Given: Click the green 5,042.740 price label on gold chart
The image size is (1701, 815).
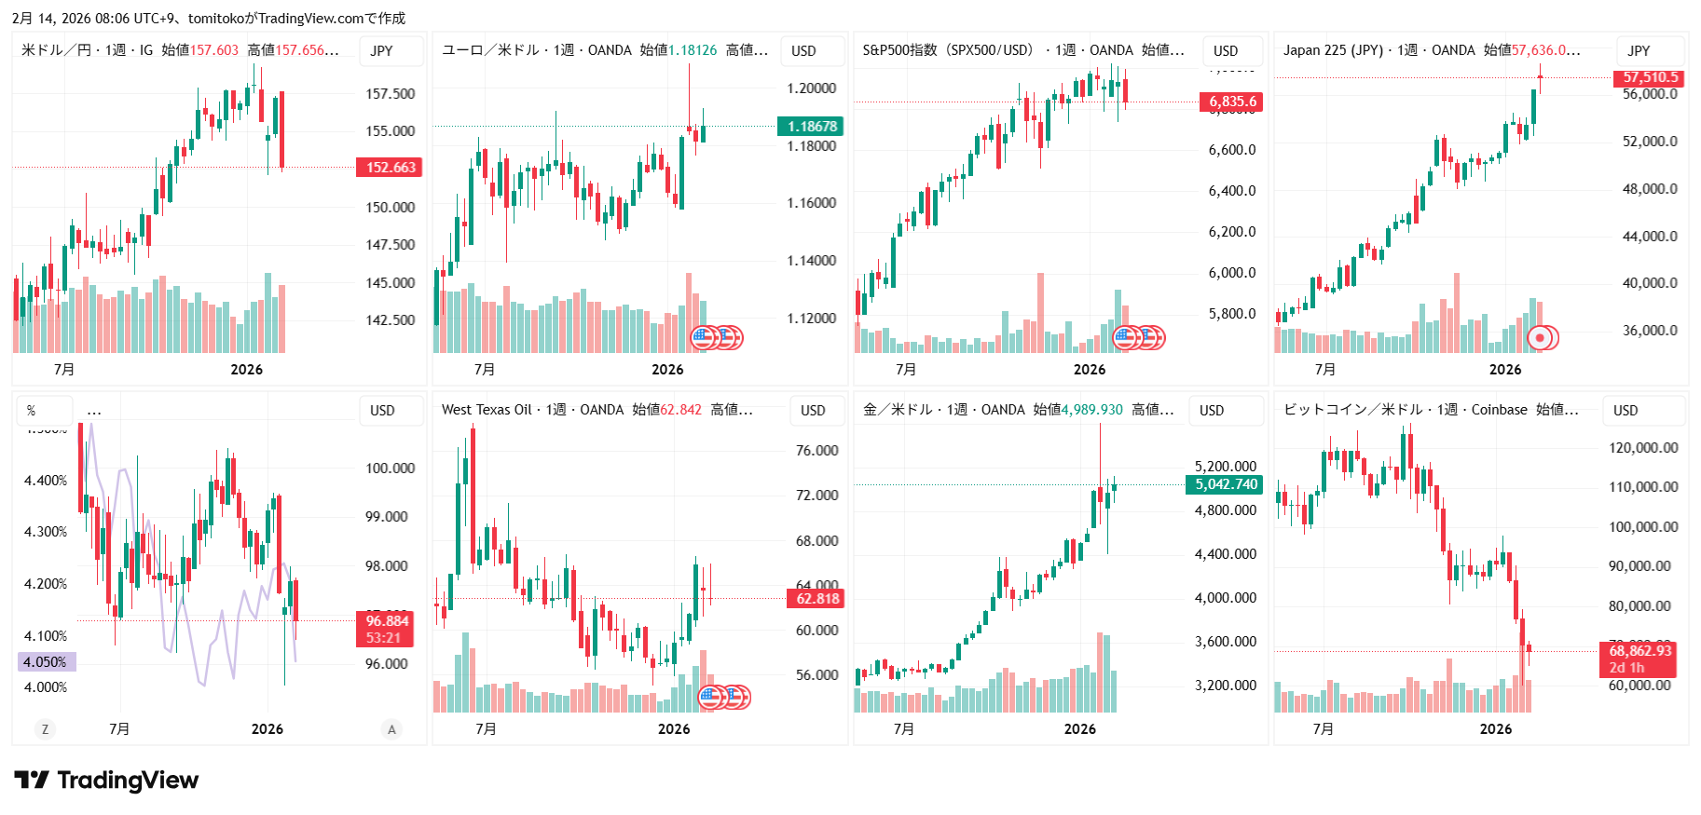Looking at the screenshot, I should (1226, 484).
